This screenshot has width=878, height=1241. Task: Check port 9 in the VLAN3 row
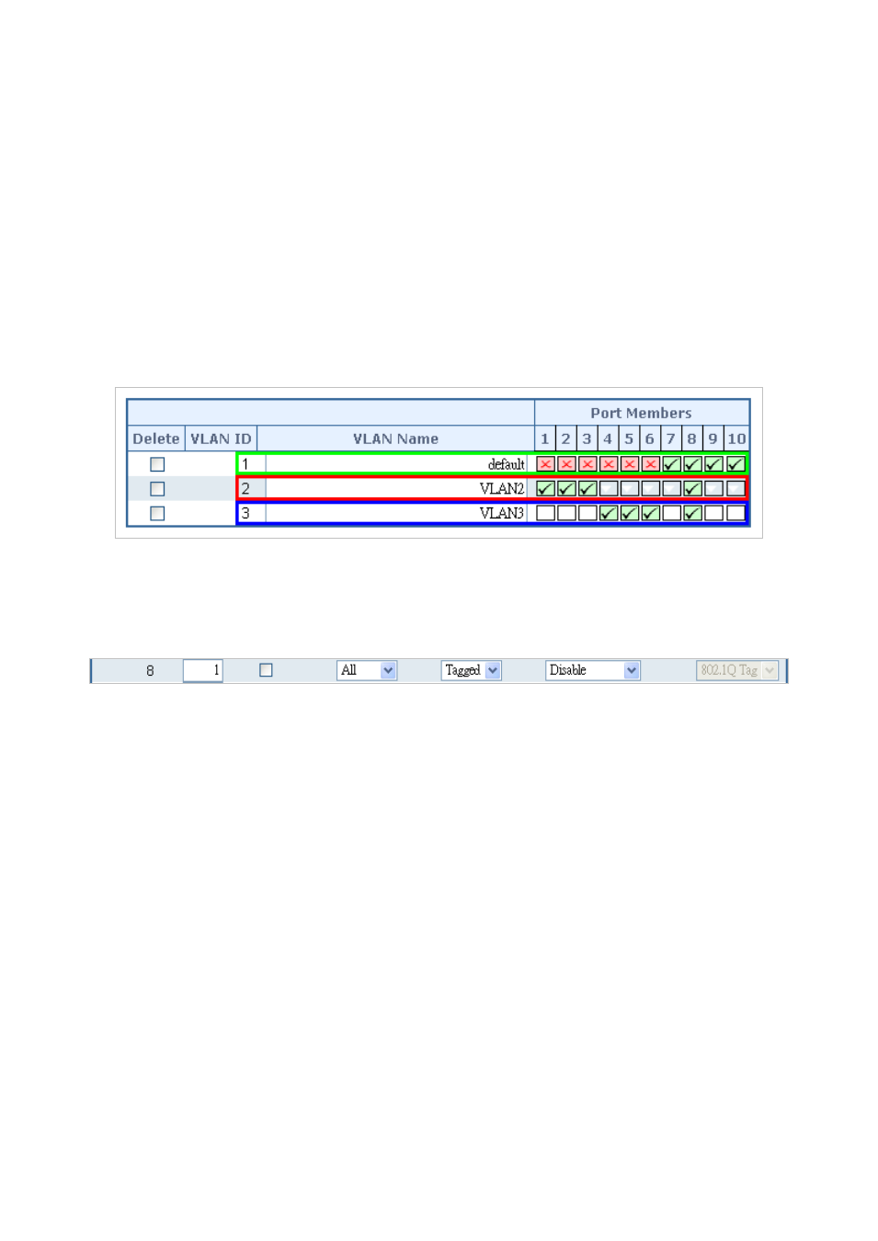click(714, 513)
